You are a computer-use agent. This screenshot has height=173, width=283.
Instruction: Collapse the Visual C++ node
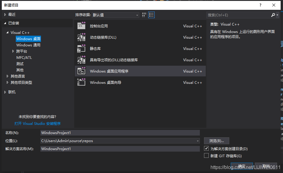pos(7,32)
